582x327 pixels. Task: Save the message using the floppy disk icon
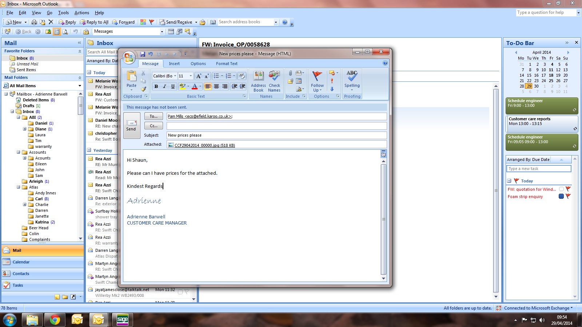(143, 54)
